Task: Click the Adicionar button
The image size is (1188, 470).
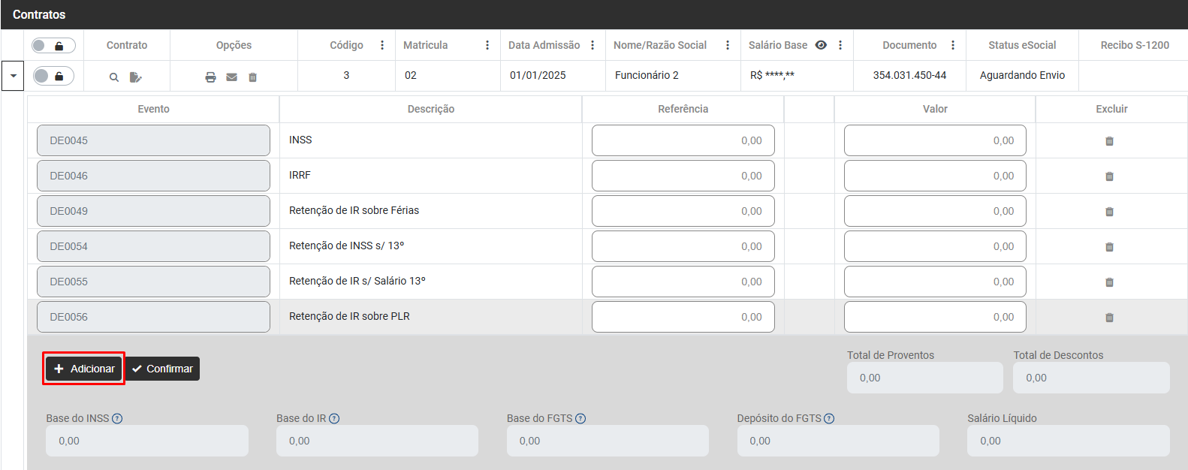Action: pos(84,369)
